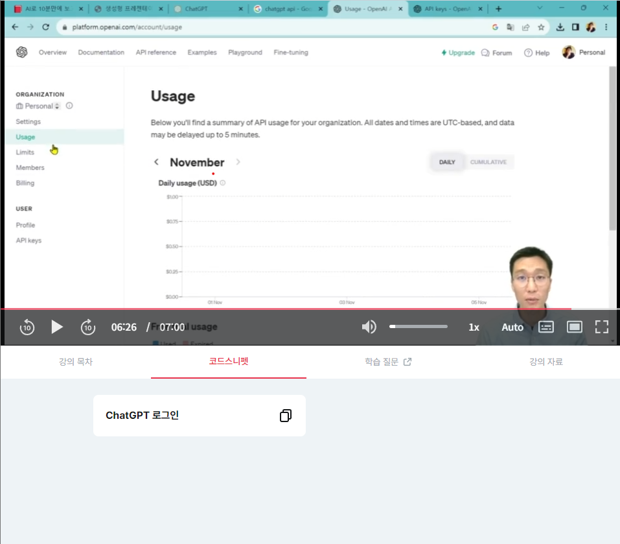
Task: Switch to 강의 자료 tab
Action: pos(546,362)
